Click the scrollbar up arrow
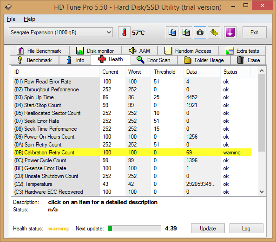This screenshot has height=242, width=276. point(262,70)
